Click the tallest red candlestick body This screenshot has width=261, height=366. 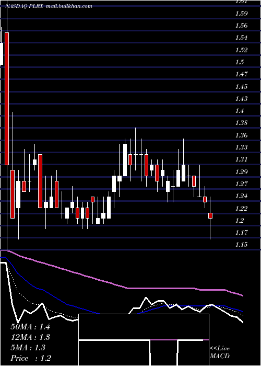click(x=7, y=99)
